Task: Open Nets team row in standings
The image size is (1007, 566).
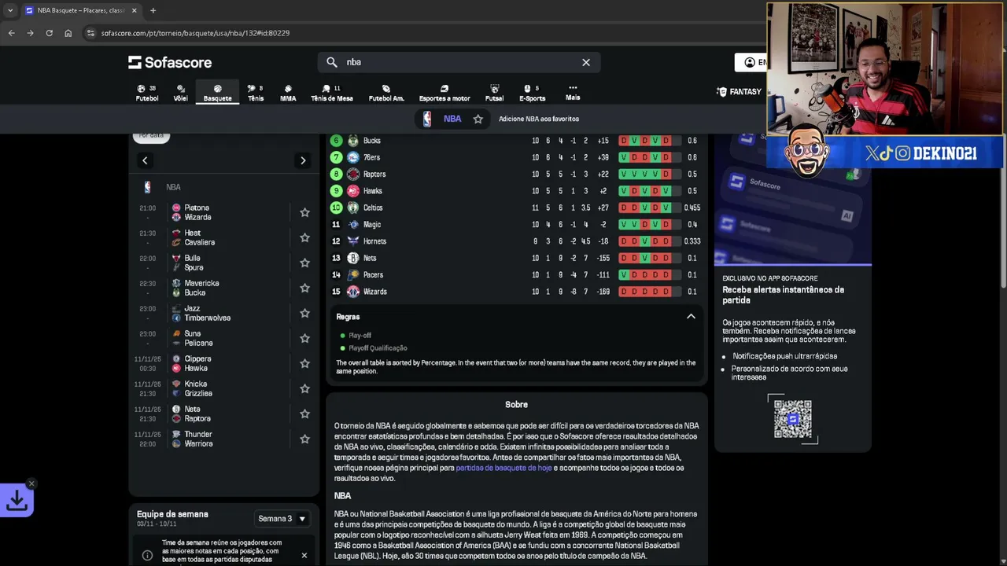Action: [517, 258]
